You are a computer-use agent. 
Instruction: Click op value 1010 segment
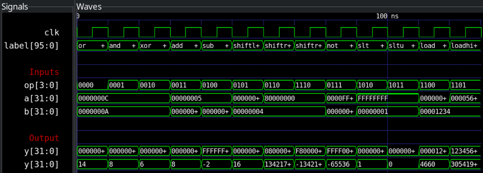(x=372, y=85)
